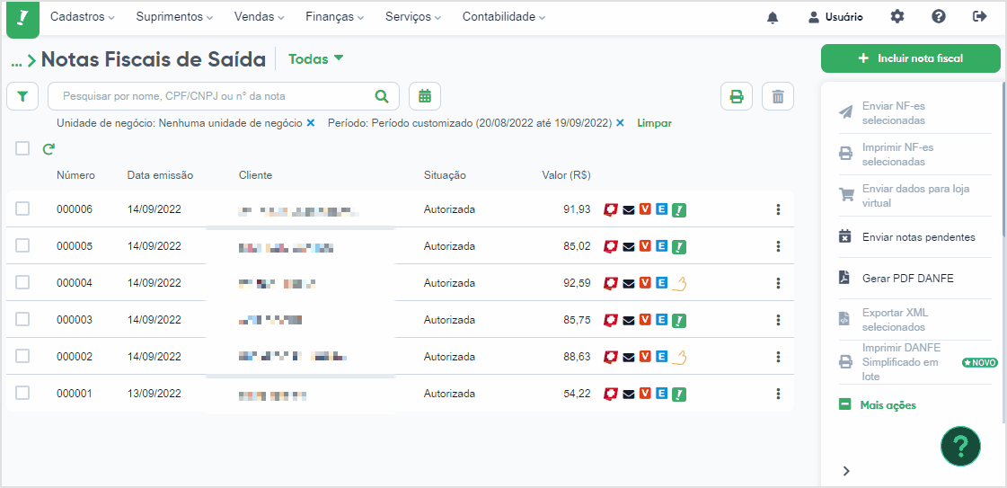Click the date 13/09/2022

pos(155,393)
